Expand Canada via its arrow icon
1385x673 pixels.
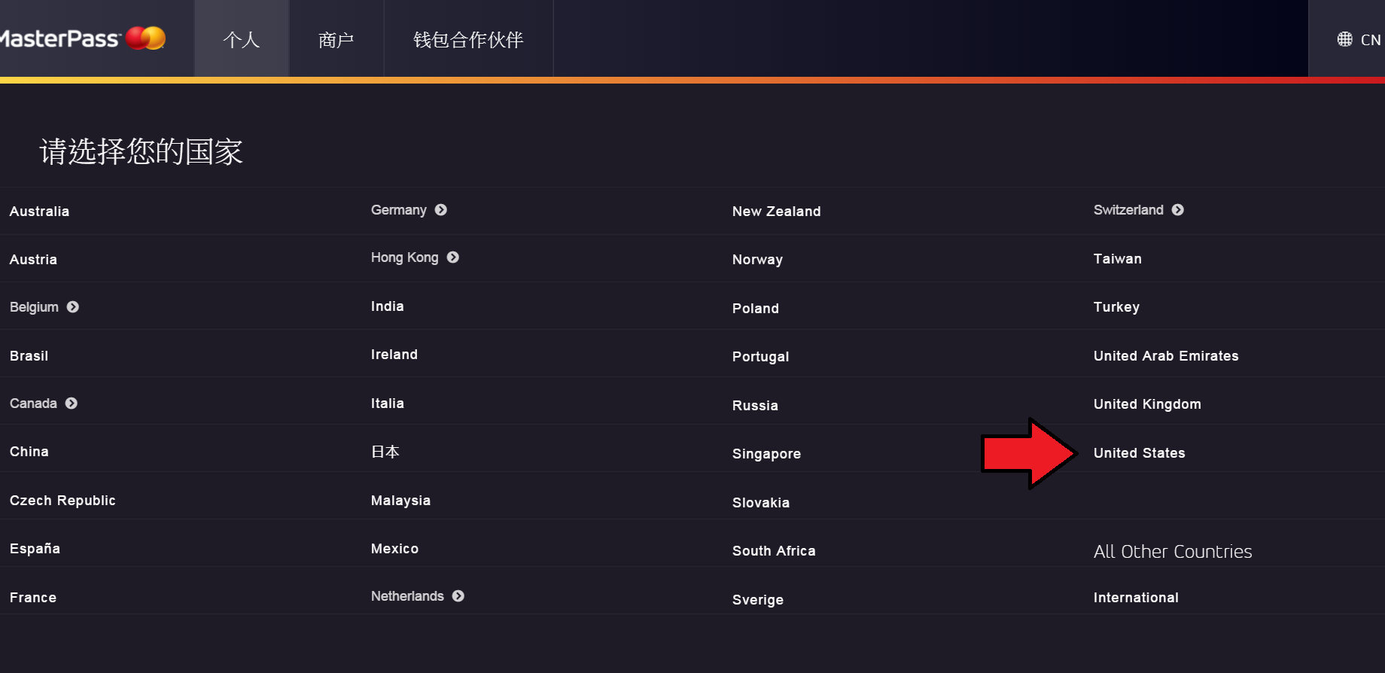point(72,403)
